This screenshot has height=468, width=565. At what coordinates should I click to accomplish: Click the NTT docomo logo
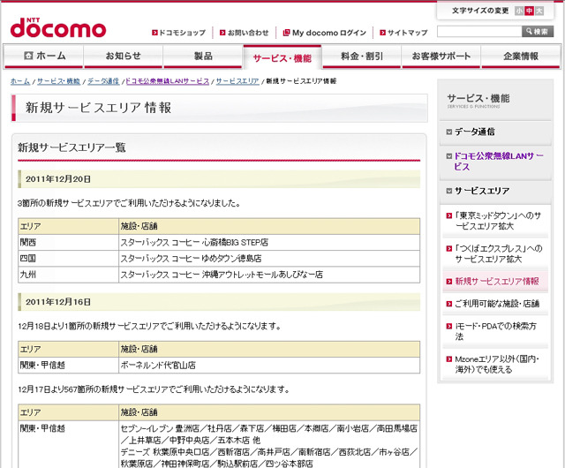pos(58,27)
